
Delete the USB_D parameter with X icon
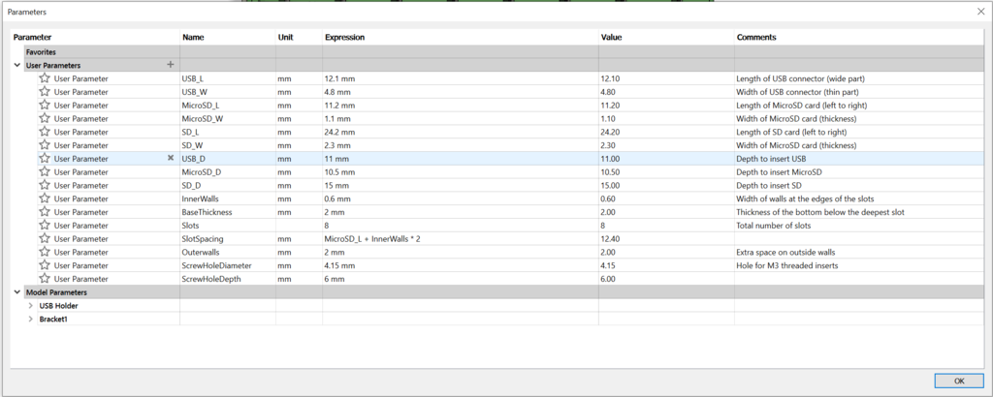coord(170,158)
